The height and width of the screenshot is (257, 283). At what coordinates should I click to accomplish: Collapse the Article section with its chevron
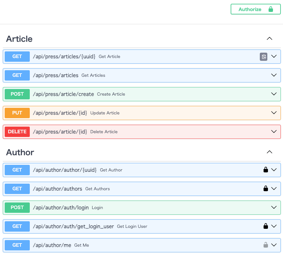point(269,39)
